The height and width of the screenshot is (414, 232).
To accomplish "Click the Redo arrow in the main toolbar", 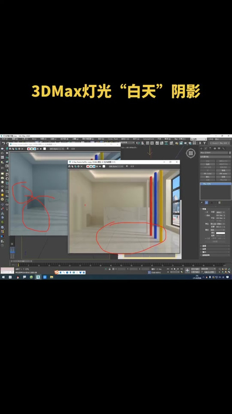I will 8,143.
